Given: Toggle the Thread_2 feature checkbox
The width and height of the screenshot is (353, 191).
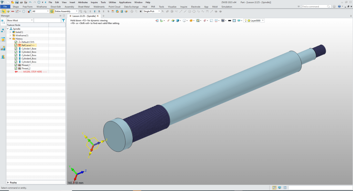Looking at the screenshot, I should [16, 68].
